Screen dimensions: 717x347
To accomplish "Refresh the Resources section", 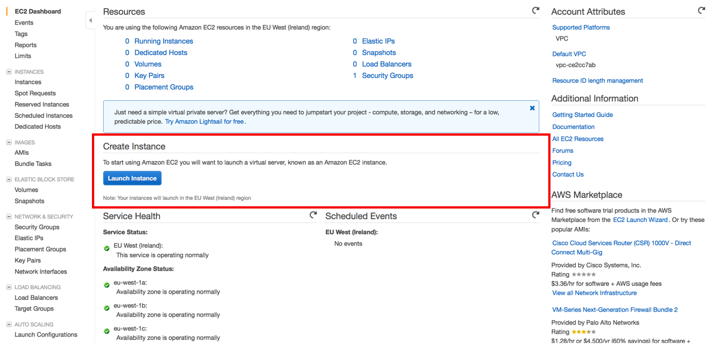I will point(535,11).
